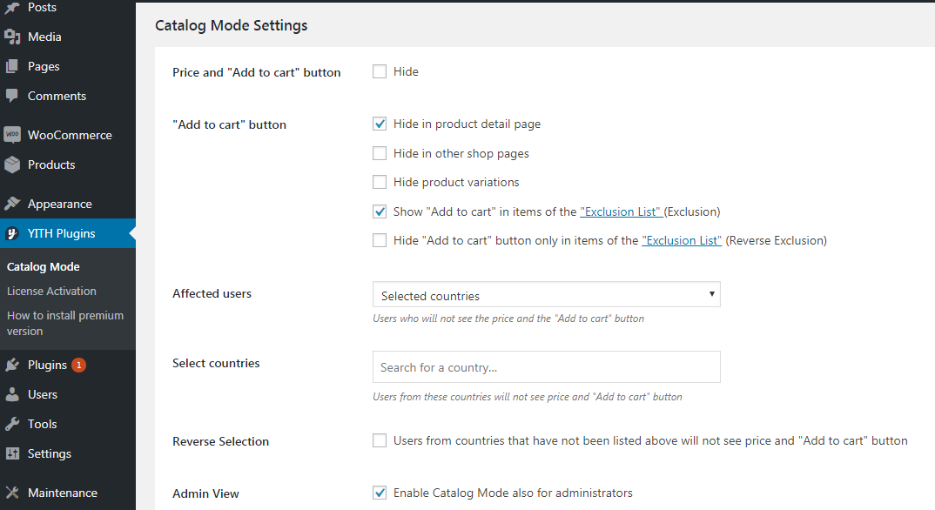
Task: Uncheck Hide in product detail page
Action: (380, 124)
